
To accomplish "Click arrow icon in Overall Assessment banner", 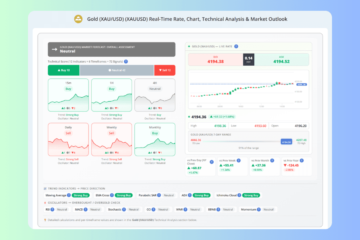I will tap(54, 49).
